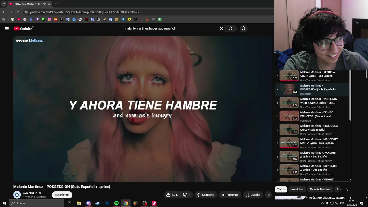The width and height of the screenshot is (368, 207).
Task: Open the tab search dropdown arrow
Action: tap(4, 4)
